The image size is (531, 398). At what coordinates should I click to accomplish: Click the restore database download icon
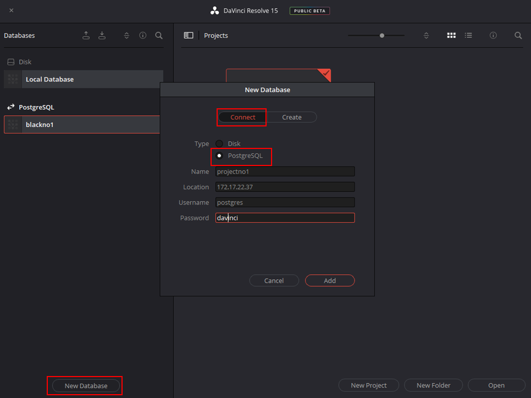pyautogui.click(x=102, y=35)
